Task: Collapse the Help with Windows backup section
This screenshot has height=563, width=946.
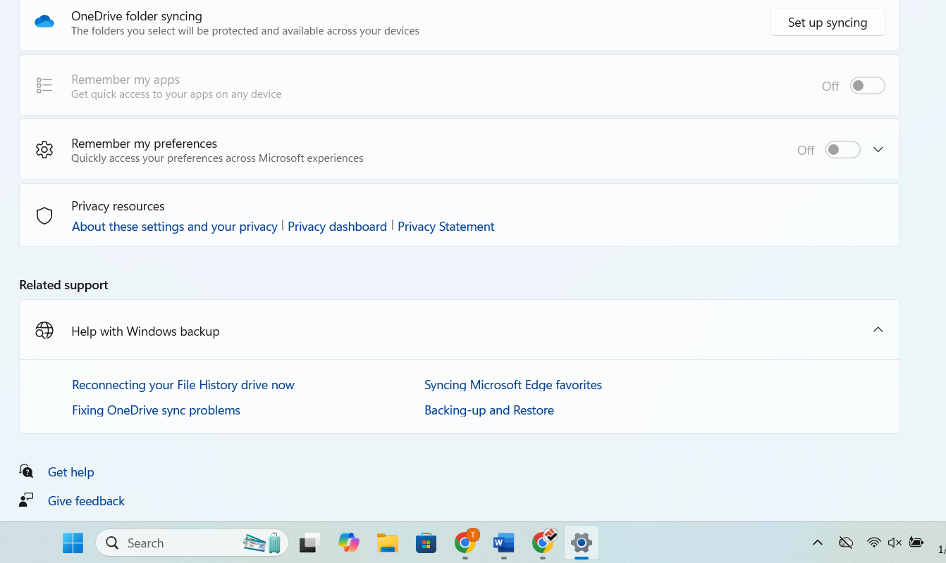Action: click(878, 330)
